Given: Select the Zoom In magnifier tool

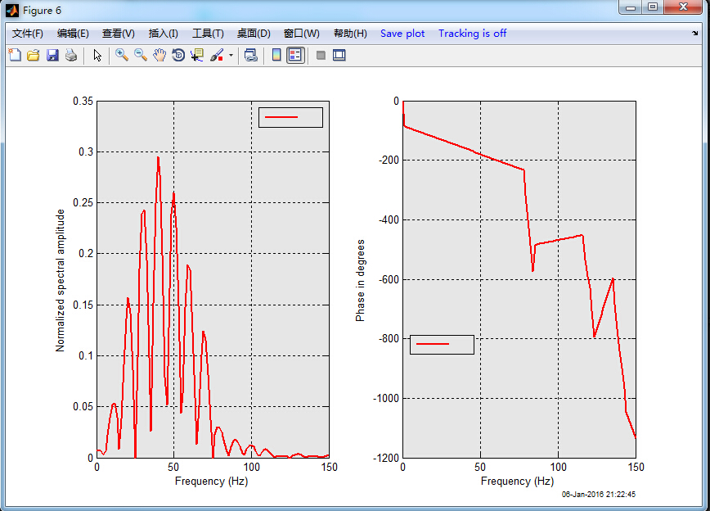Looking at the screenshot, I should pyautogui.click(x=121, y=56).
